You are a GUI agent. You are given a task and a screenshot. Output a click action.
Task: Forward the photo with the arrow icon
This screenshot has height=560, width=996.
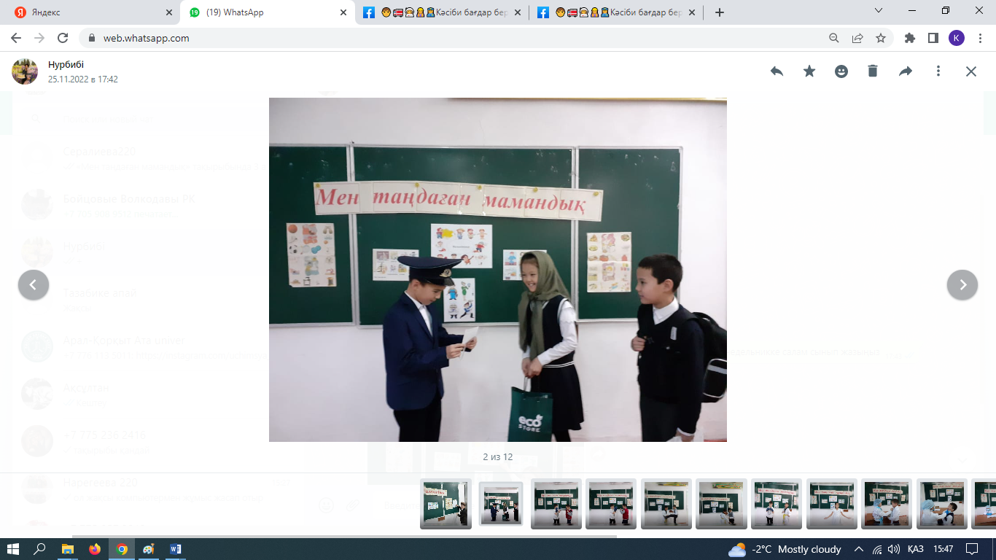pyautogui.click(x=906, y=71)
